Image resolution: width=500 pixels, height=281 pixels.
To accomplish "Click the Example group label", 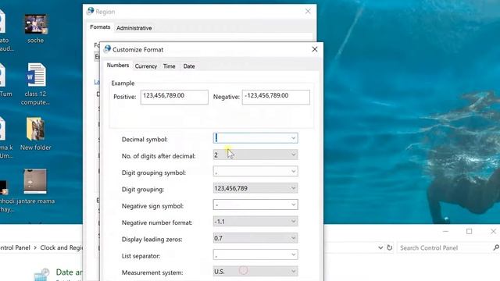I will tap(123, 84).
